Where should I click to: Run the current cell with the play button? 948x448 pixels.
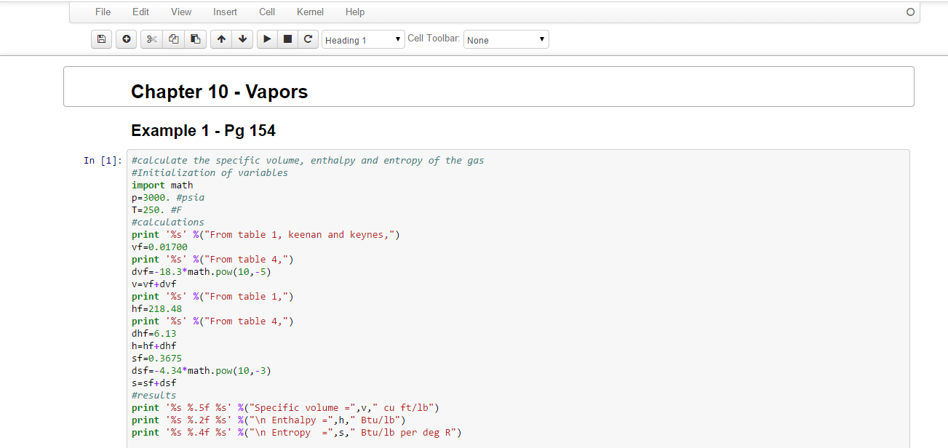(x=267, y=39)
